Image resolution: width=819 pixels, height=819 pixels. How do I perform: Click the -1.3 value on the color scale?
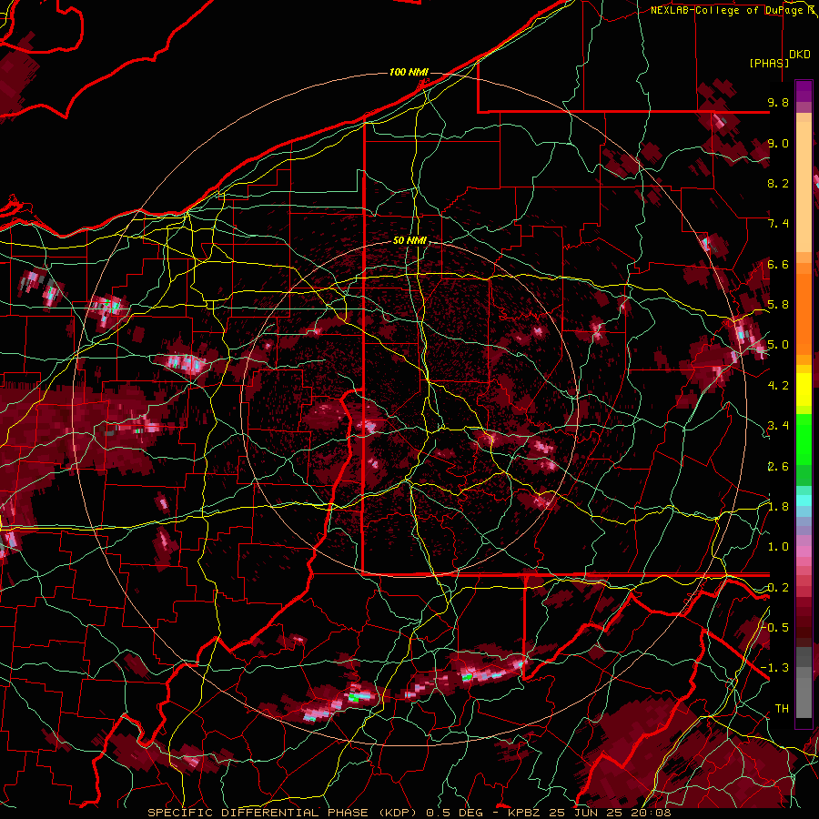point(775,668)
